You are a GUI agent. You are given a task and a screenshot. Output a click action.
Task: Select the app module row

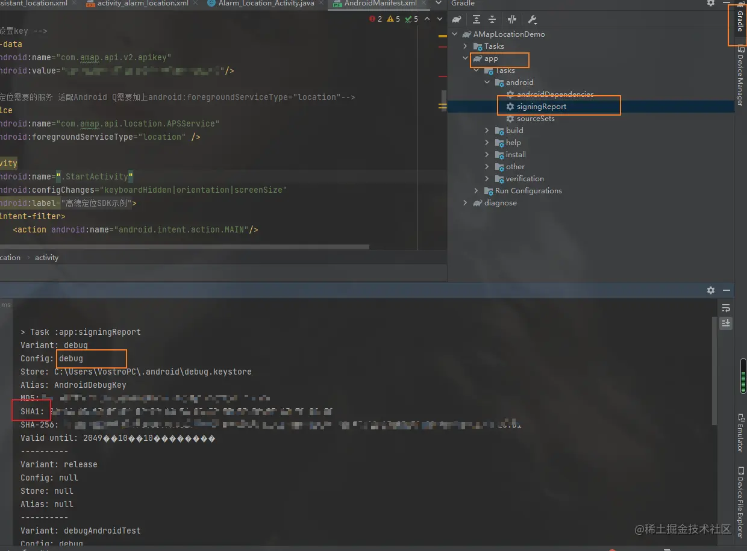(x=590, y=58)
